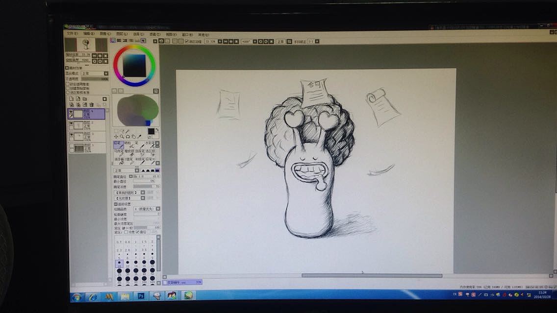Image resolution: width=557 pixels, height=313 pixels.
Task: Open the 滤镜 menu
Action: pos(154,34)
